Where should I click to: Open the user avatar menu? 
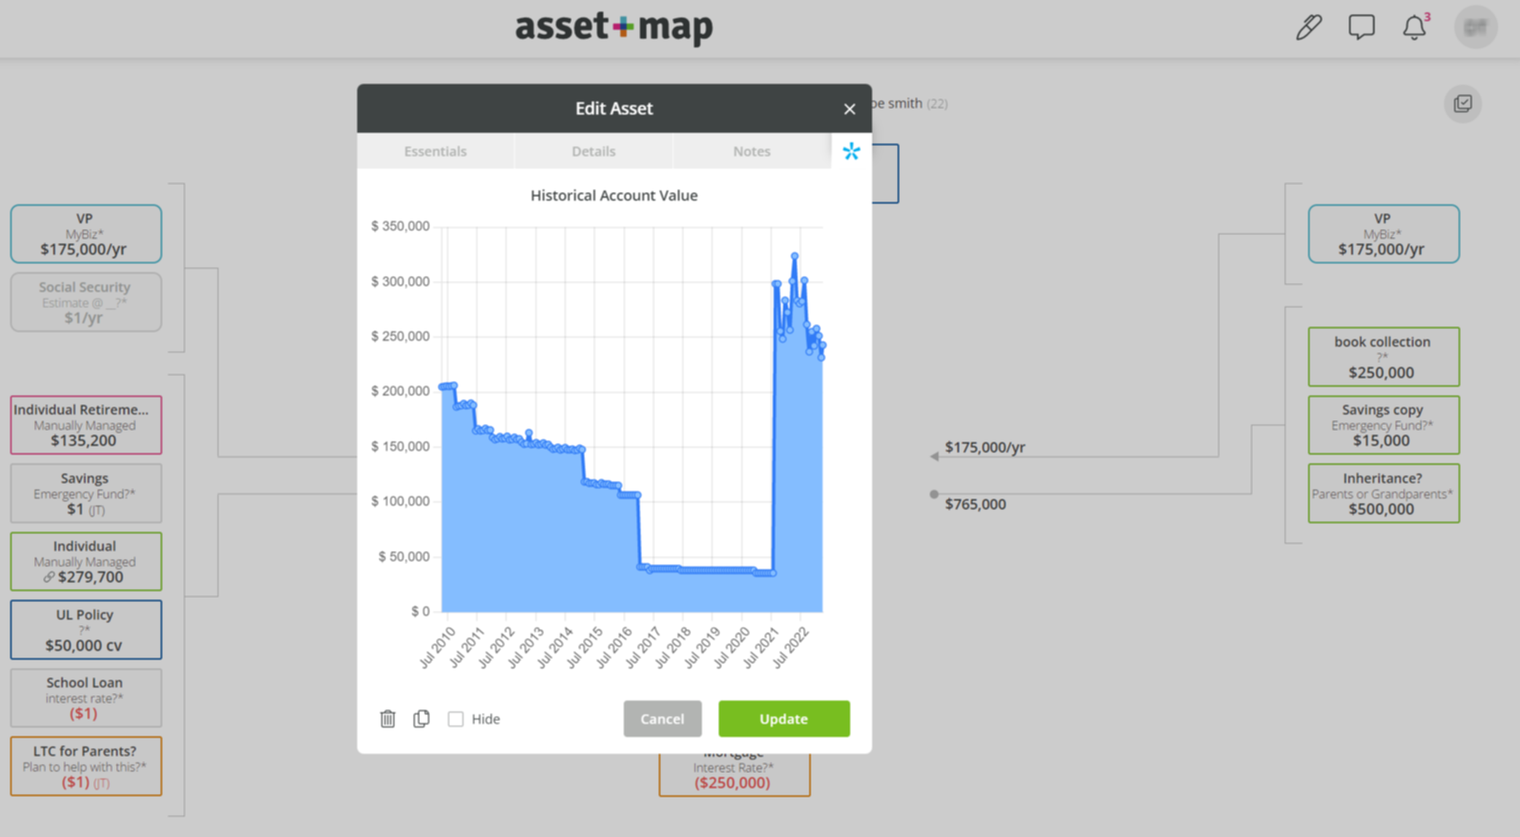click(1475, 27)
